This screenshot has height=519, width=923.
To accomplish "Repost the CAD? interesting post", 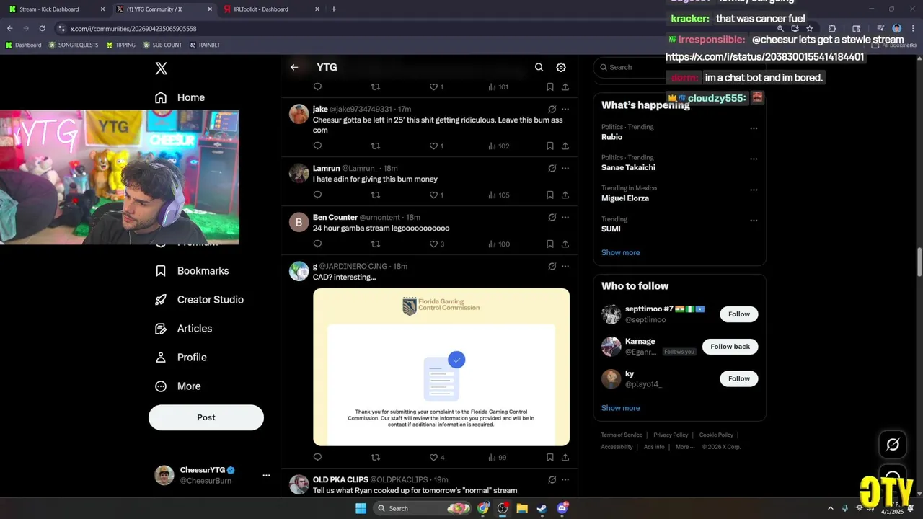I will [x=375, y=457].
